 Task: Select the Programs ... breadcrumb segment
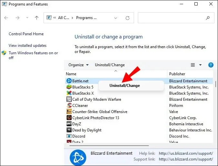(x=86, y=18)
